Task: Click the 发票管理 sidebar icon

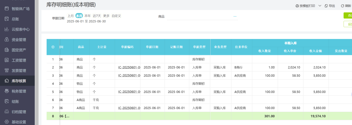Action: (7, 71)
